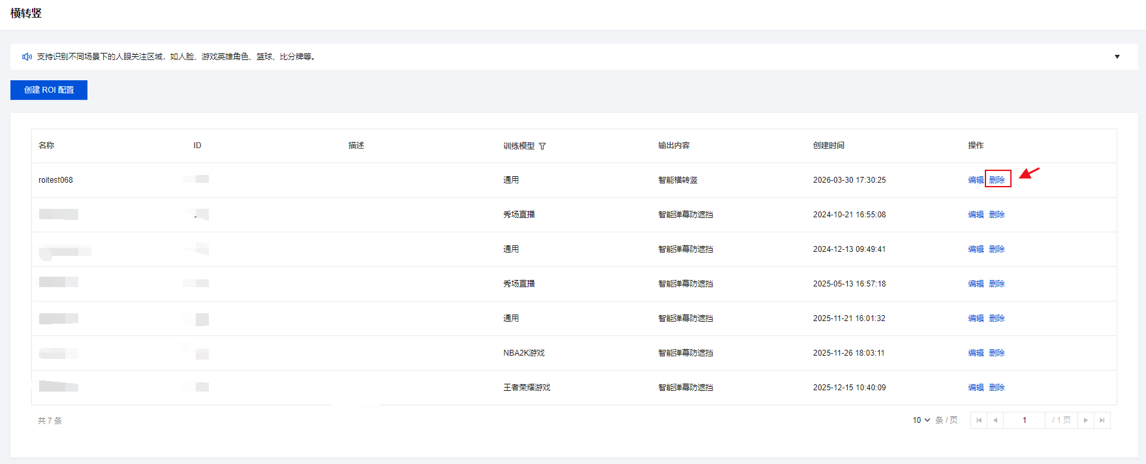Viewport: 1146px width, 464px height.
Task: Click the 2025-11-26 18:03:11 timestamp
Action: tap(849, 353)
